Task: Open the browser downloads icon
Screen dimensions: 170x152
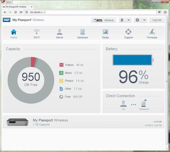Action: click(x=165, y=12)
